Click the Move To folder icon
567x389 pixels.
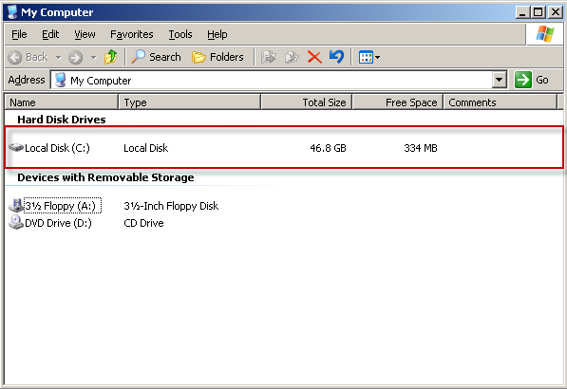[269, 57]
